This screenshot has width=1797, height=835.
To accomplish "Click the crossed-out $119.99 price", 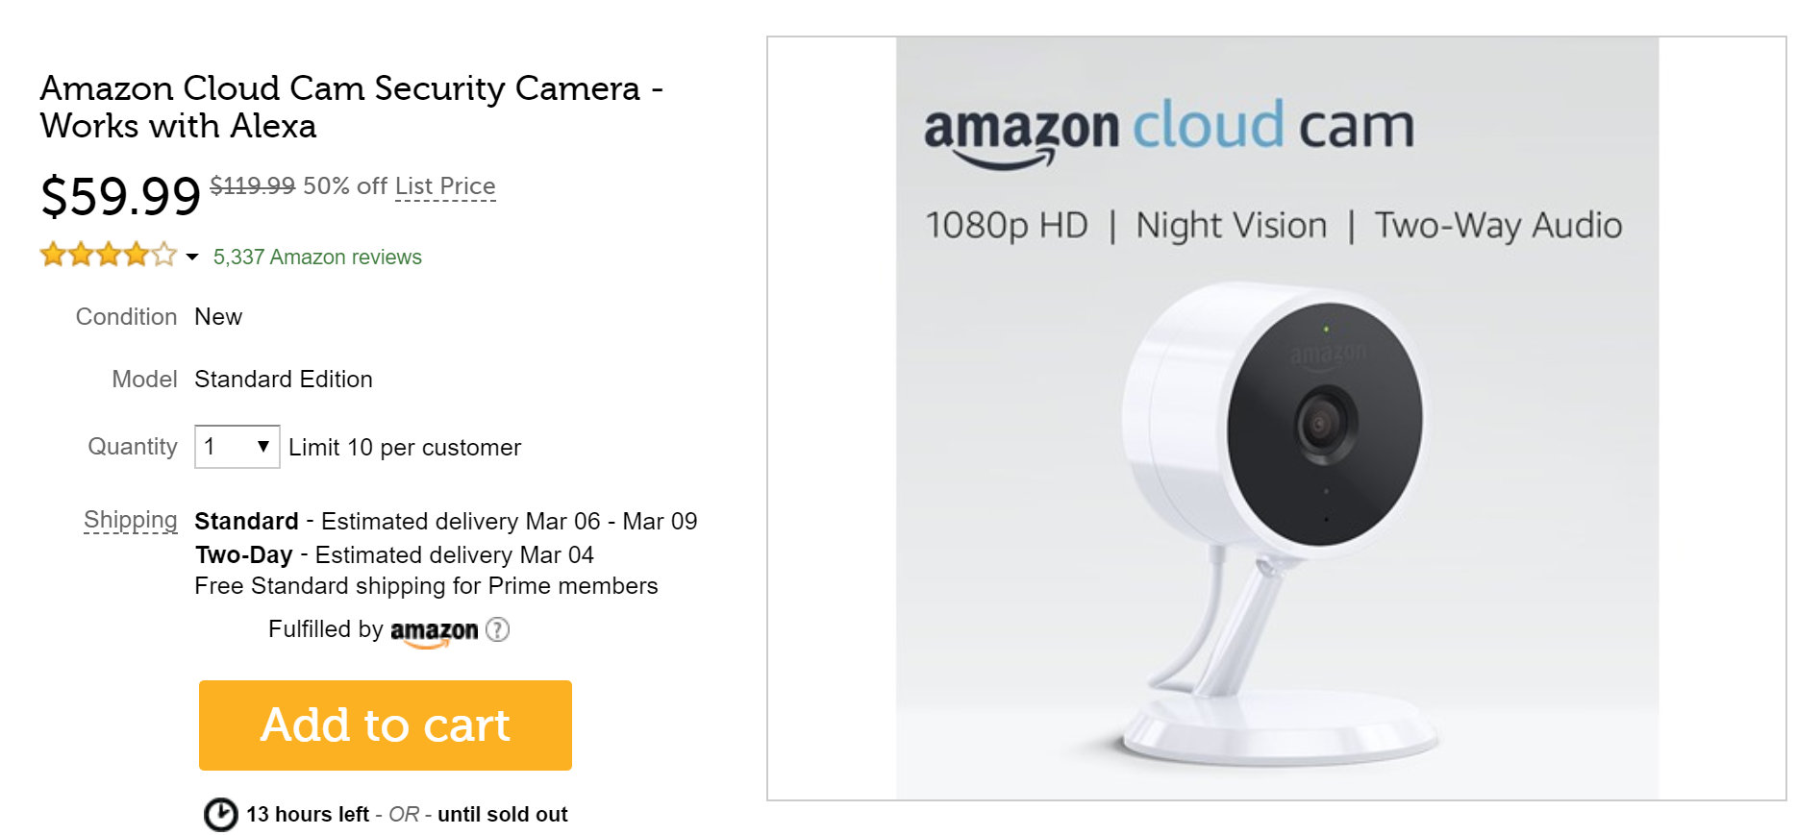I will [252, 185].
